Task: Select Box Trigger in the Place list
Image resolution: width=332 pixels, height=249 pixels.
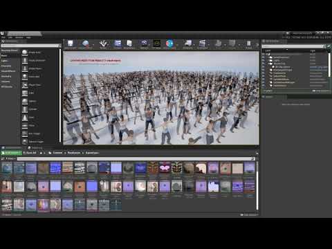Action: pos(40,133)
